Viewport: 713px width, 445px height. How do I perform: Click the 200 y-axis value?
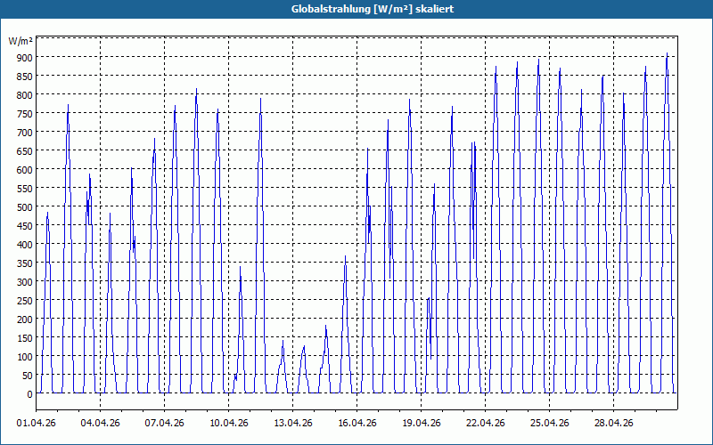click(25, 320)
